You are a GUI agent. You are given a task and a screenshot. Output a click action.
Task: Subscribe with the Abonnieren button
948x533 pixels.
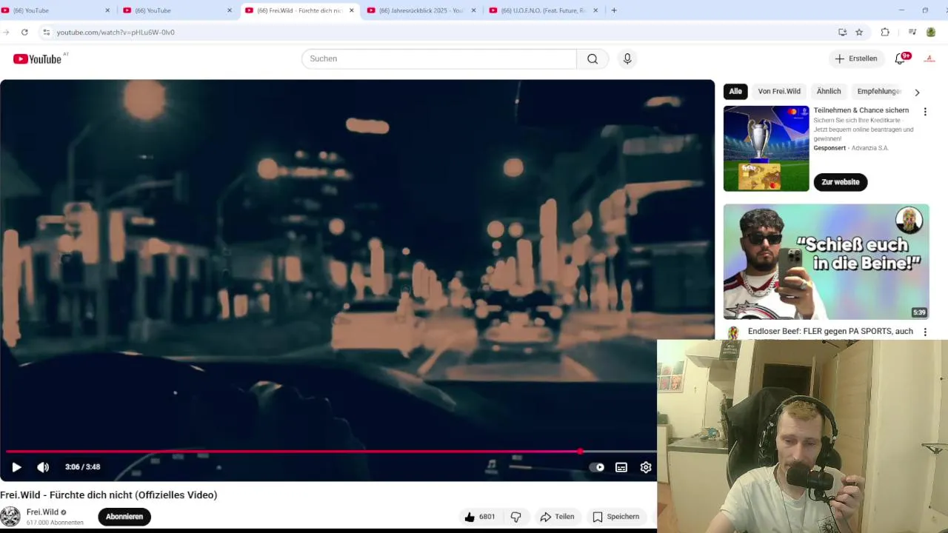tap(124, 517)
